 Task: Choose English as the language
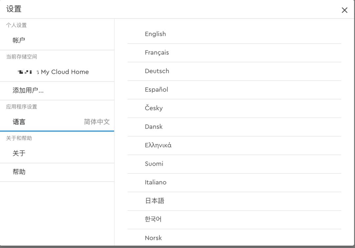point(155,34)
